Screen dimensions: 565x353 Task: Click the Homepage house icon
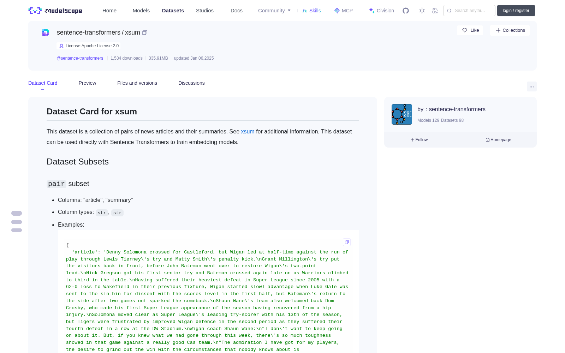click(x=488, y=140)
